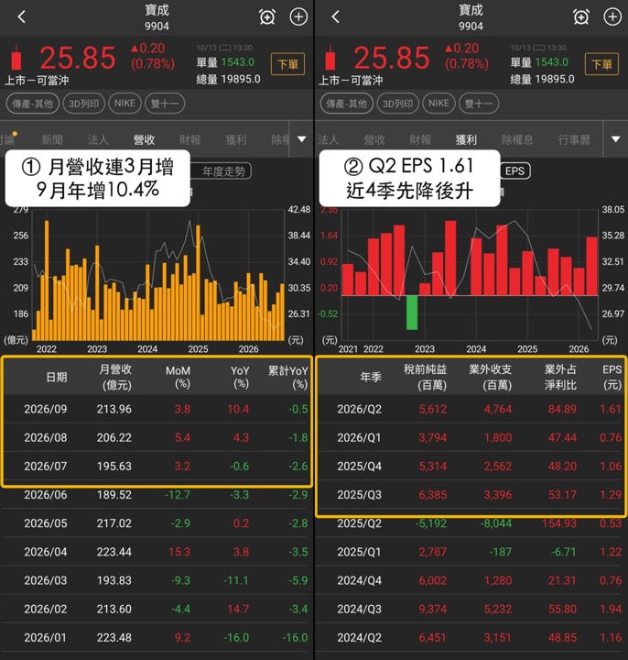Select the 2024/Q4 earnings row
Viewport: 628px width, 660px height.
471,580
